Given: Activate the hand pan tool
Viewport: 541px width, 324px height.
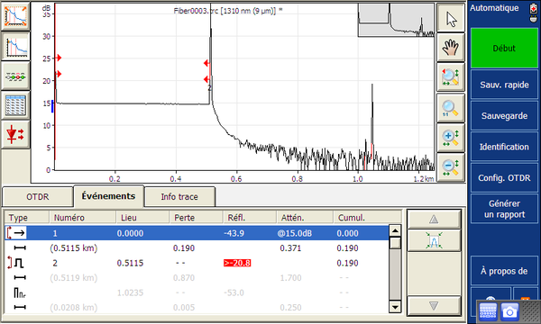Looking at the screenshot, I should click(451, 48).
